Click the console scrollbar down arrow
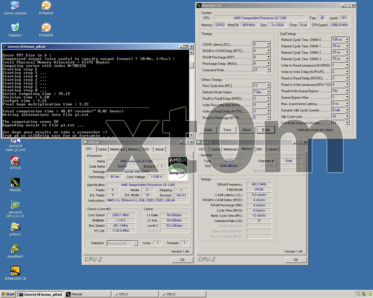This screenshot has width=373, height=298. coord(191,135)
